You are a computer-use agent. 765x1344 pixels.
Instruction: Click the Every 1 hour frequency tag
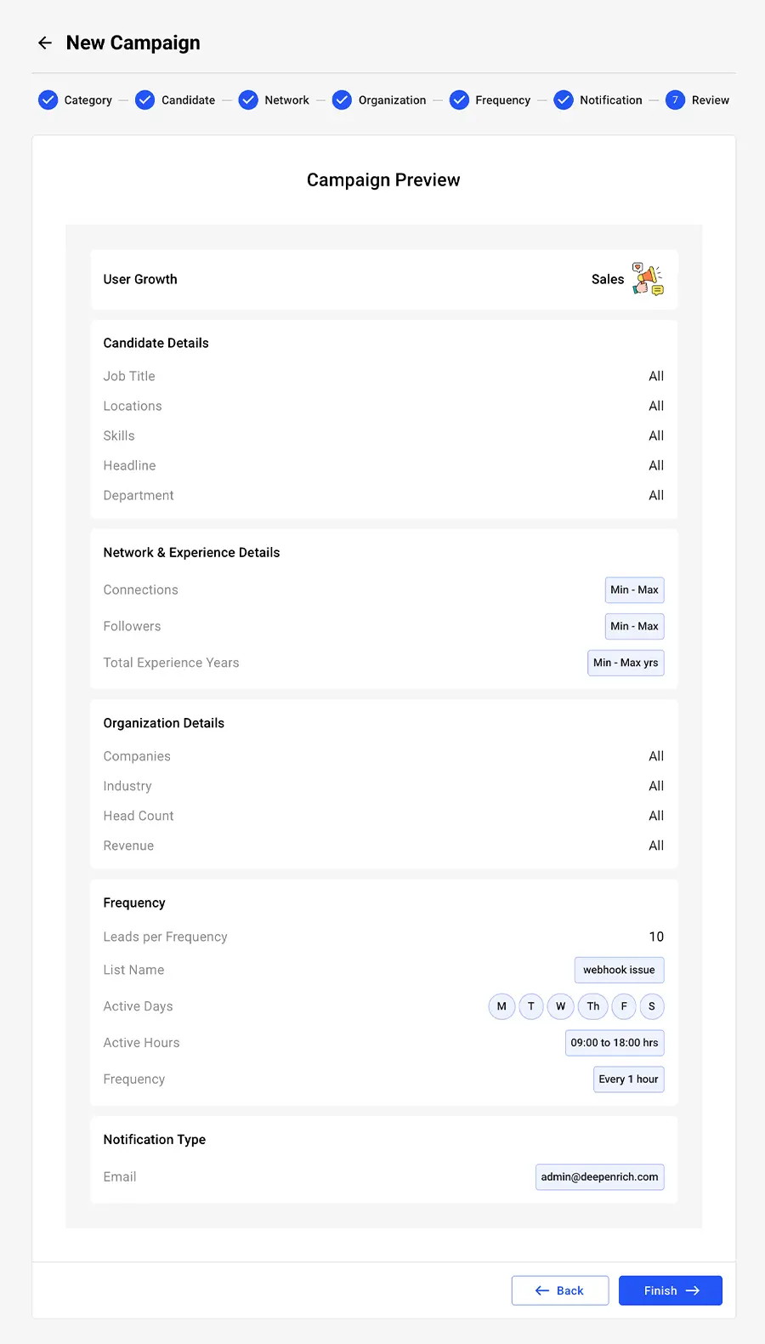pos(629,1079)
